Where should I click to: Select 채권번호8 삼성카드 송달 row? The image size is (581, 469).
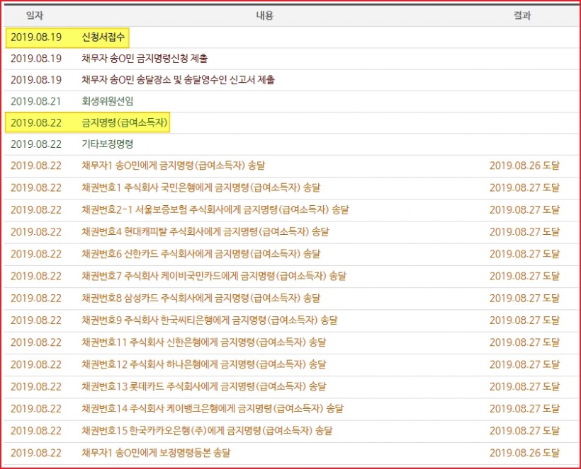point(292,298)
